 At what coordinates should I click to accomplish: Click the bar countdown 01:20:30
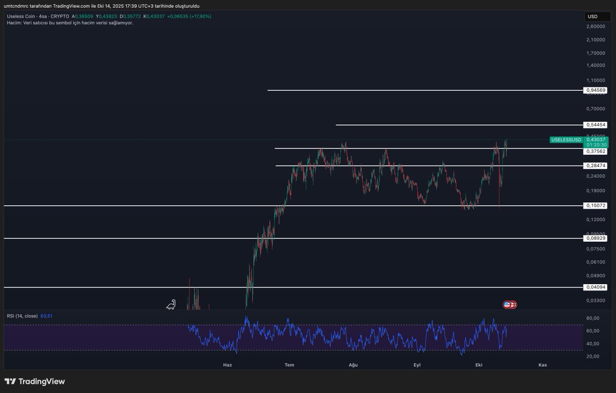[x=596, y=145]
